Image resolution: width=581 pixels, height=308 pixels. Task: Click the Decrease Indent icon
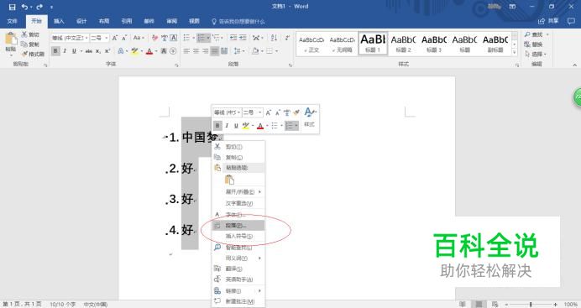point(233,38)
